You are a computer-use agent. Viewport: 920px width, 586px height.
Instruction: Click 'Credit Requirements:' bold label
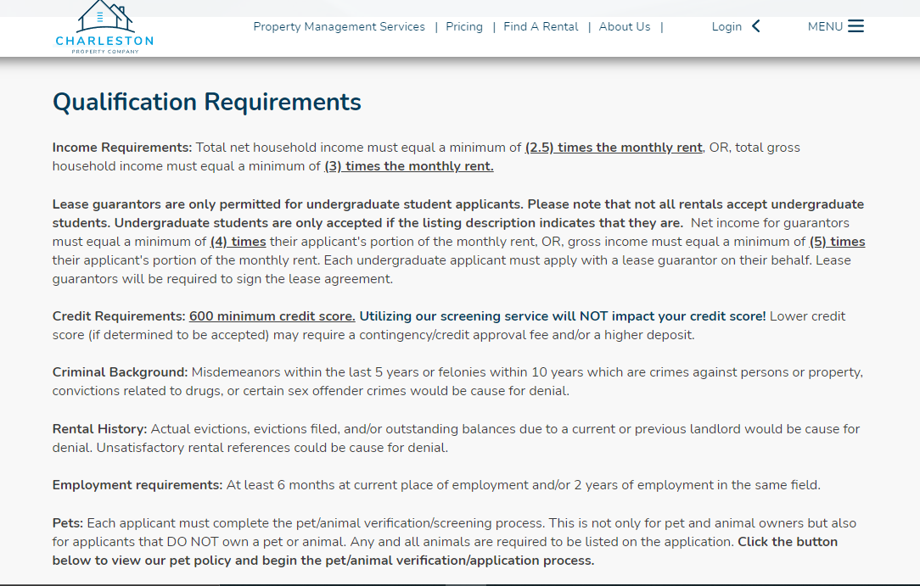point(119,316)
